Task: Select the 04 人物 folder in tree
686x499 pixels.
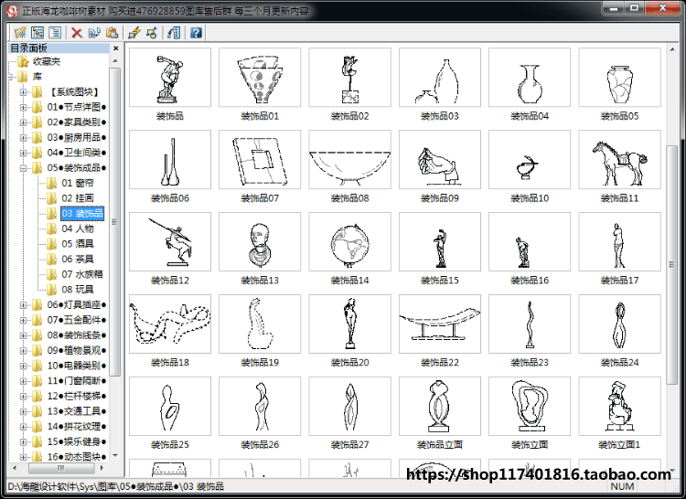Action: 78,228
